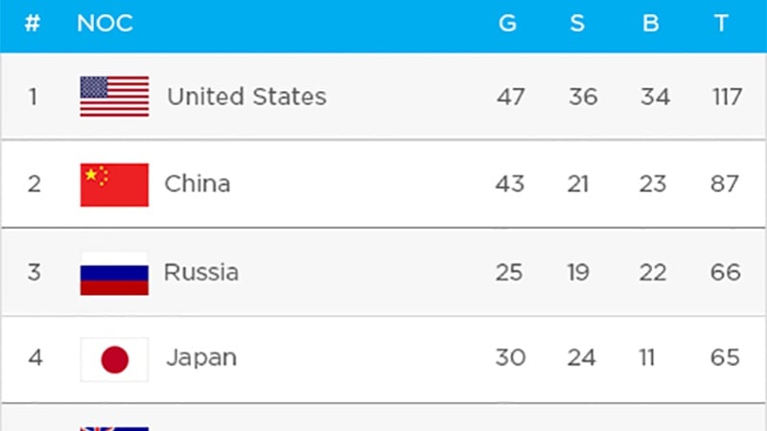The height and width of the screenshot is (431, 767).
Task: Click the NOC column header
Action: 105,24
